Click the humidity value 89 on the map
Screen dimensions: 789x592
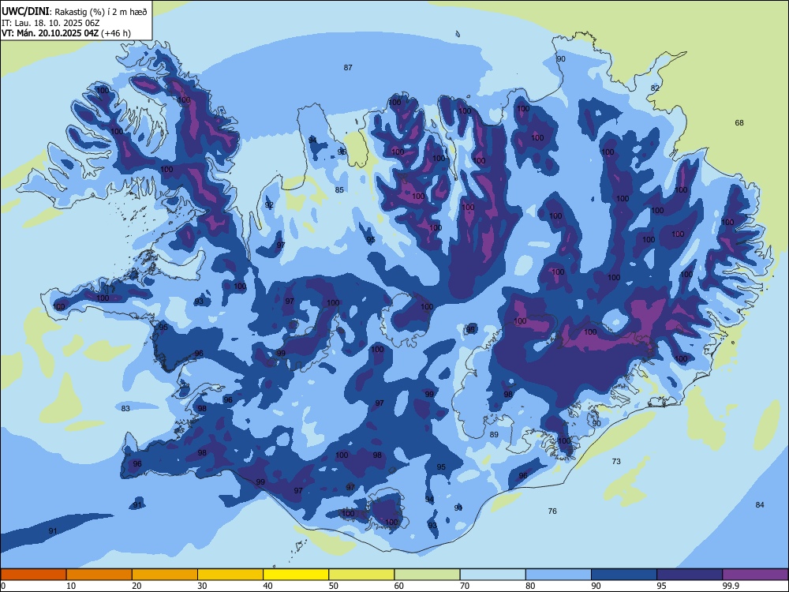coord(494,434)
